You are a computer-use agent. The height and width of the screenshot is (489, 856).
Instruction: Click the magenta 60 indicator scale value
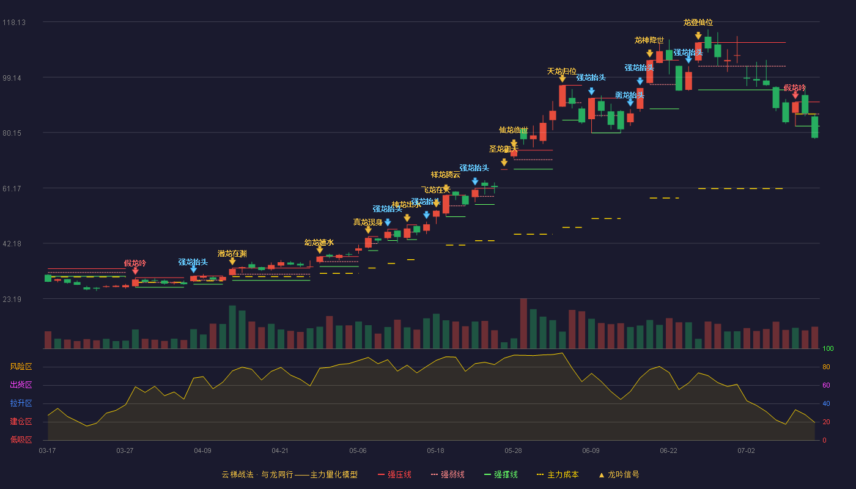click(x=826, y=385)
